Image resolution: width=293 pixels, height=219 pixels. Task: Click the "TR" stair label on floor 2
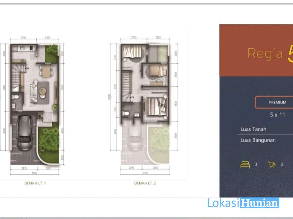pyautogui.click(x=133, y=97)
